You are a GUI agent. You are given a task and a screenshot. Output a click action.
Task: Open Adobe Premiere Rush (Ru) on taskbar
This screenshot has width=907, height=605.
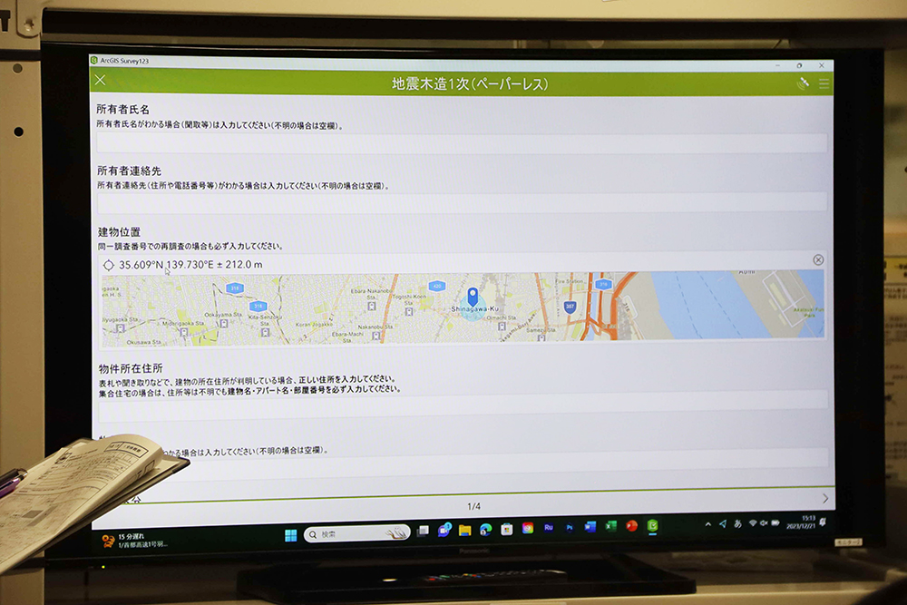tap(549, 528)
